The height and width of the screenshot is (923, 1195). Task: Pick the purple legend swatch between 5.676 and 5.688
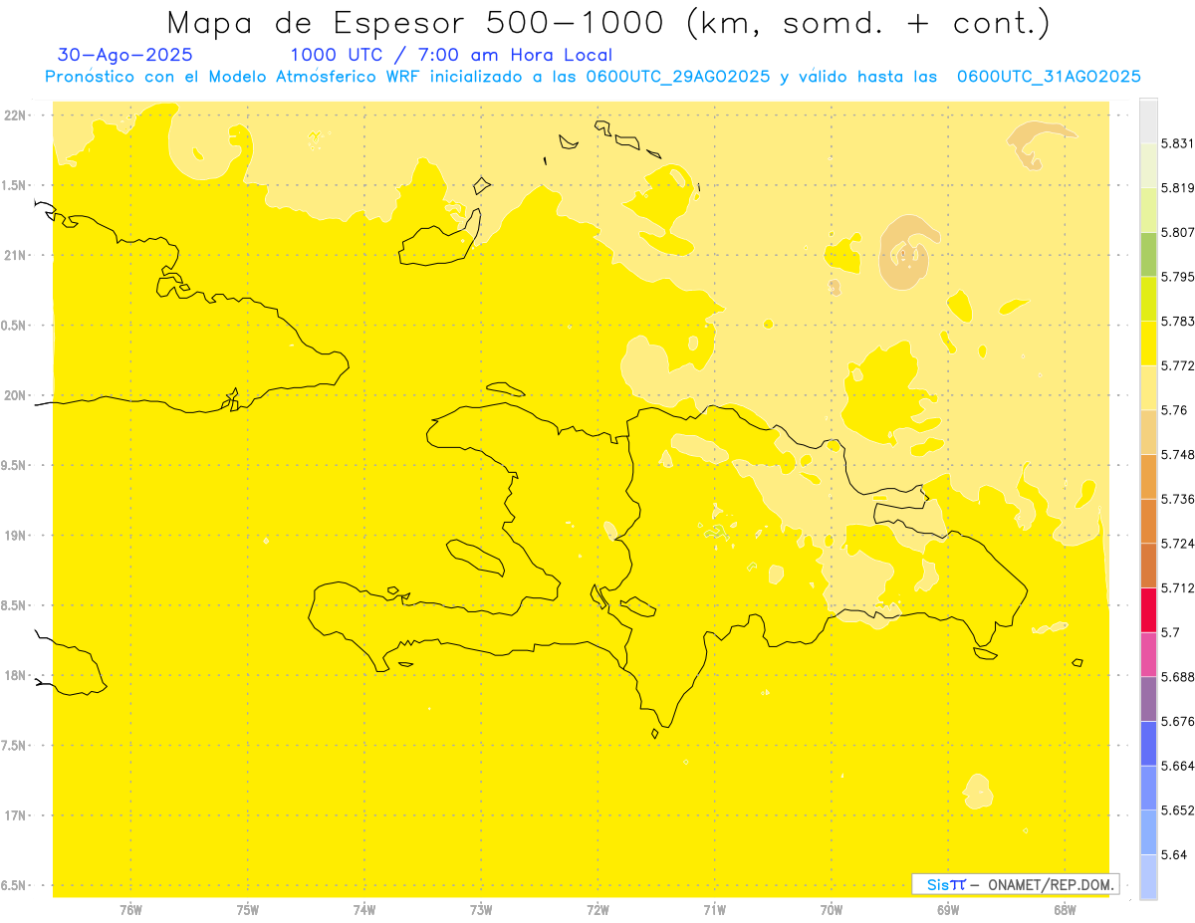1148,699
